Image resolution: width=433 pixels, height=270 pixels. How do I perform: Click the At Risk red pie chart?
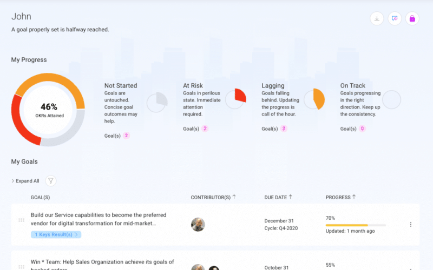point(235,99)
